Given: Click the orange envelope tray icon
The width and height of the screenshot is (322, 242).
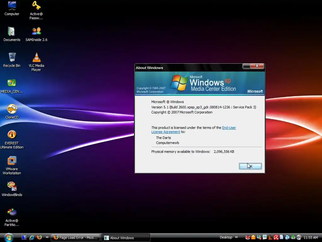Looking at the screenshot, I should tap(253, 238).
